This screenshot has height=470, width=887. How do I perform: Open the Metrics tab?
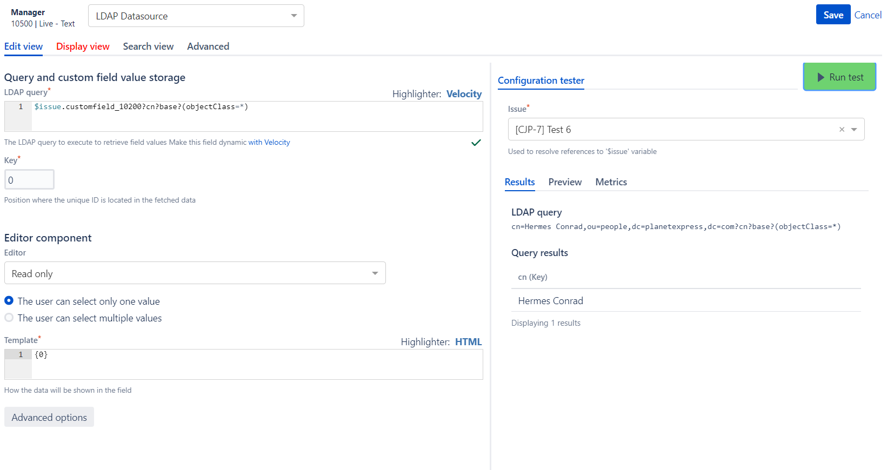(x=611, y=182)
